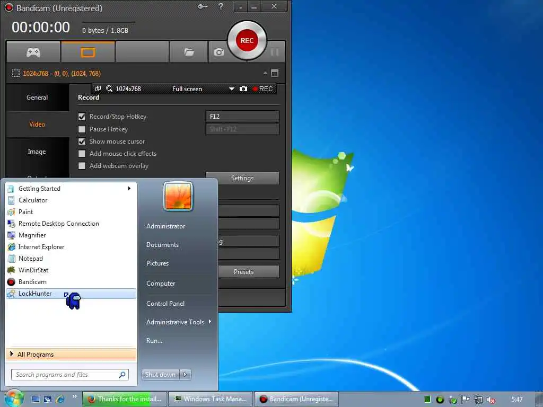Click the Shut down button
The width and height of the screenshot is (543, 407).
(160, 375)
